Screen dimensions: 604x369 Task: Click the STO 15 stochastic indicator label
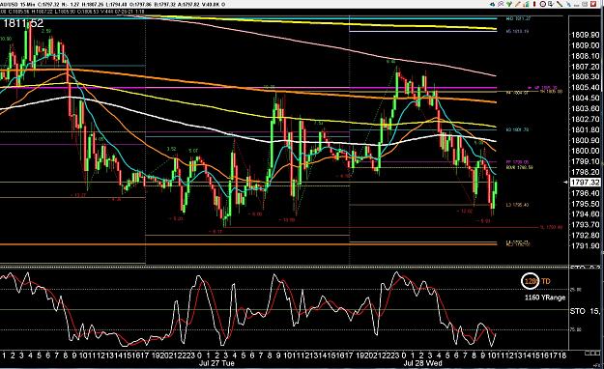[x=585, y=311]
